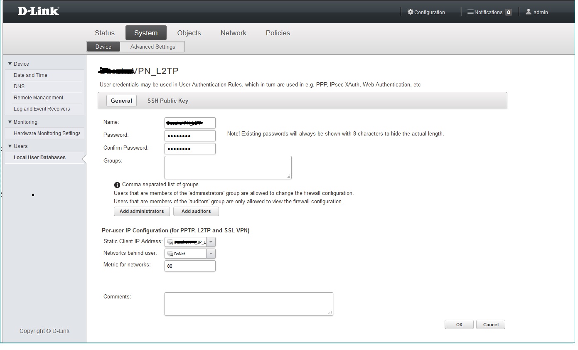Screen dimensions: 578x350
Task: Click the user credentials description text
Action: [260, 84]
